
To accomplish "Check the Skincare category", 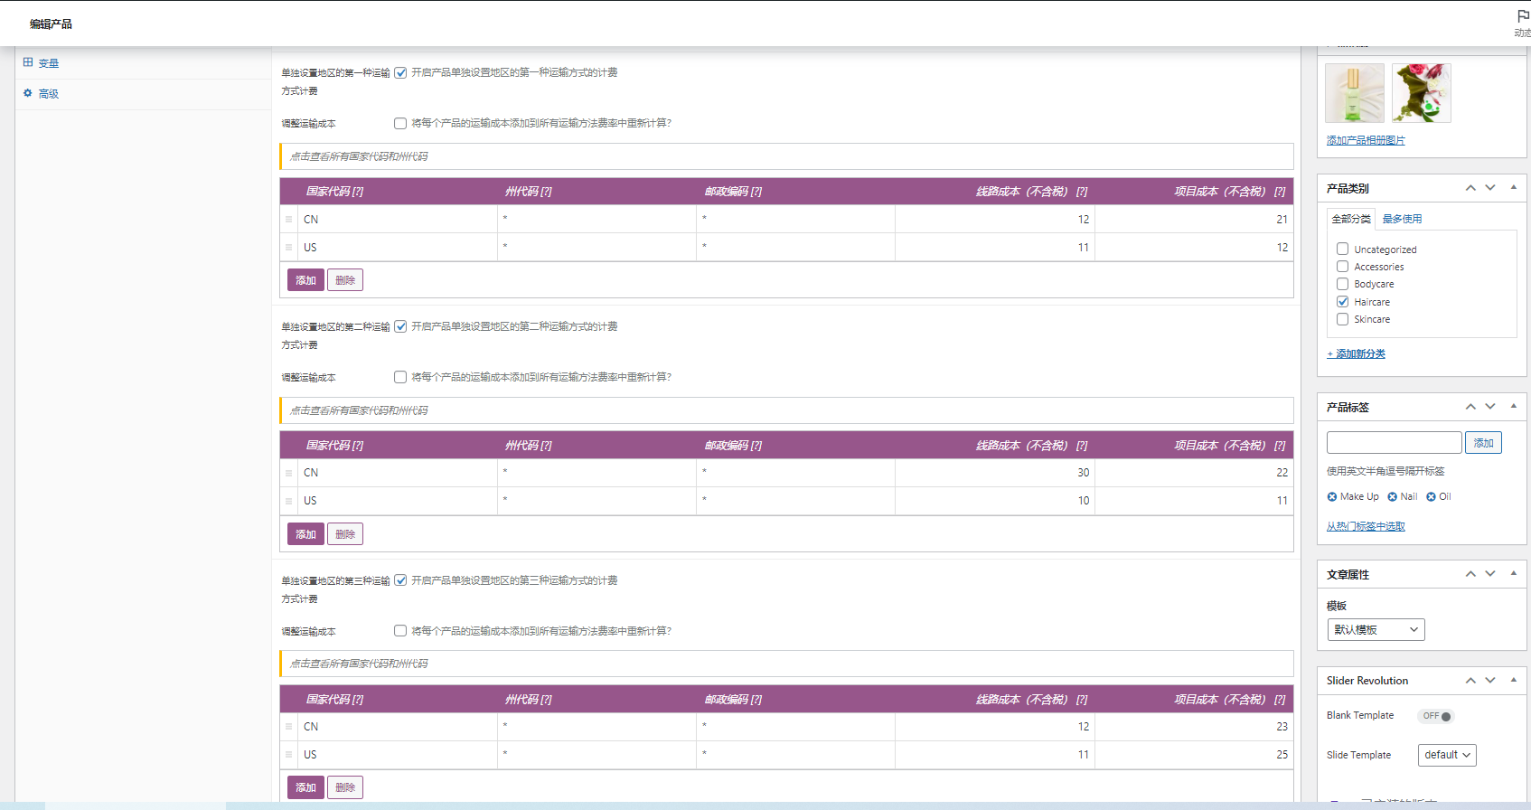I will point(1342,319).
